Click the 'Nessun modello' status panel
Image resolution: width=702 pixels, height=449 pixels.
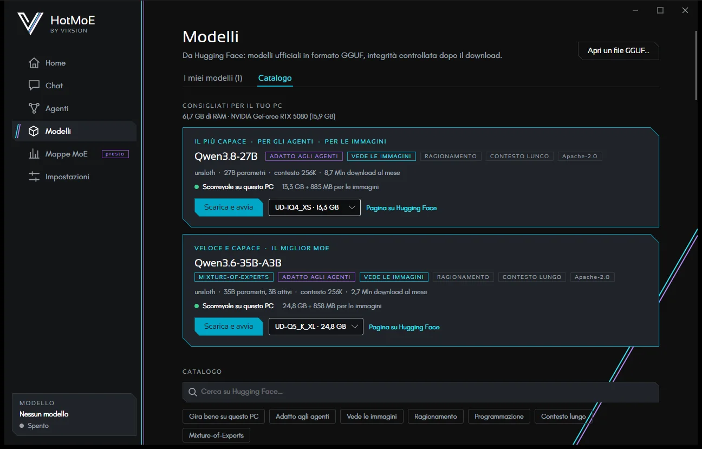coord(74,414)
